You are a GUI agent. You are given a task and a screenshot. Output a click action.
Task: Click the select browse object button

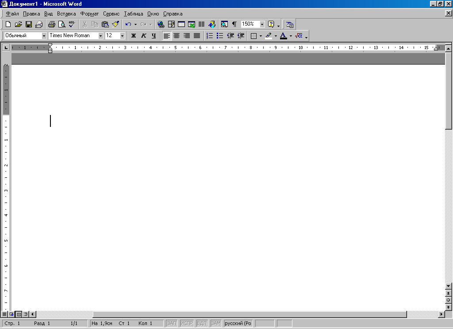click(449, 300)
